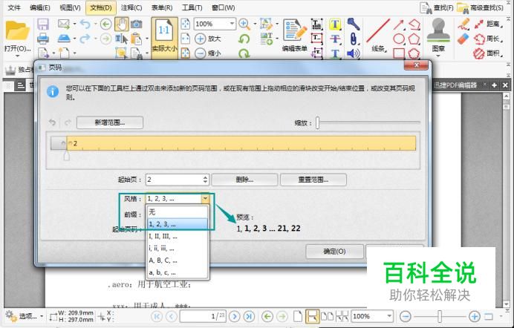Choose I, II, III style option
Viewport: 514px width, 328px height.
tap(178, 236)
